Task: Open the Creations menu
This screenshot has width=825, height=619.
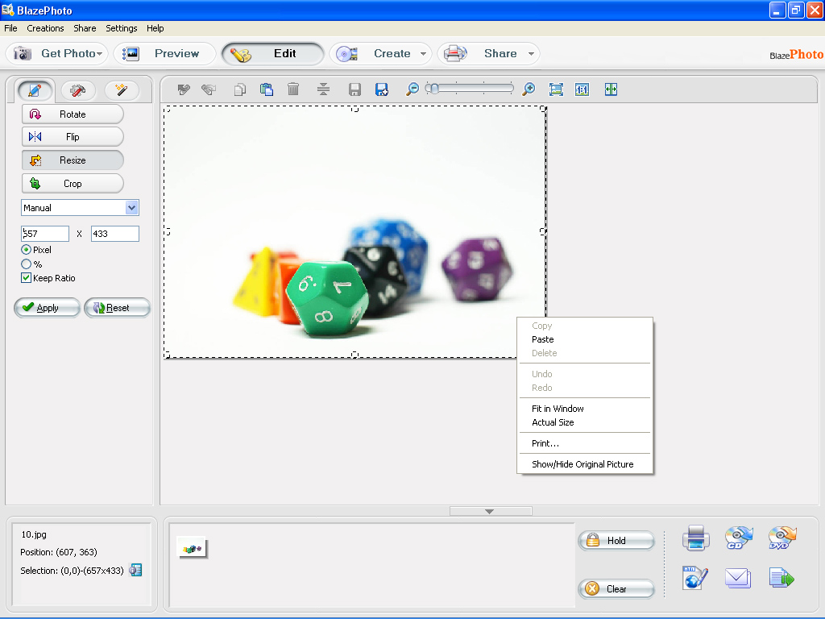Action: coord(45,28)
